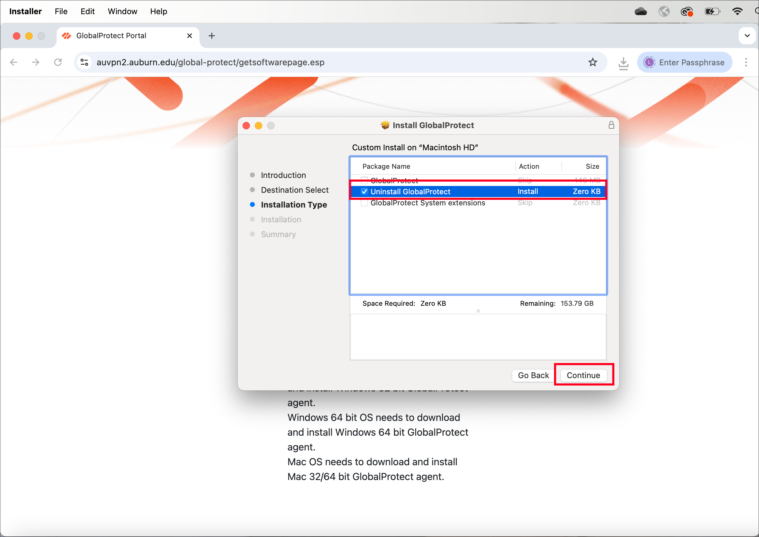The width and height of the screenshot is (759, 537).
Task: Click the pane divider dot below Space Required
Action: [478, 311]
